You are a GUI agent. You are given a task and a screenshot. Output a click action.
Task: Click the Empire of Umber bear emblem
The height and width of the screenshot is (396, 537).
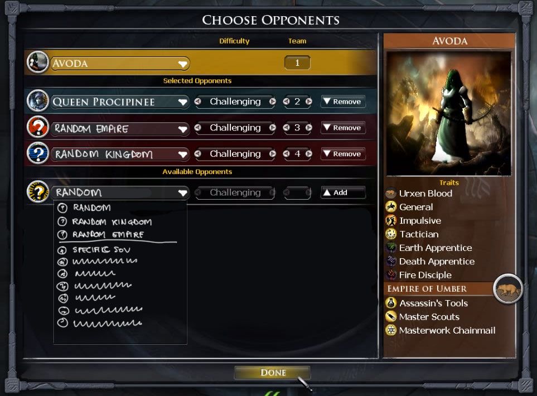508,289
